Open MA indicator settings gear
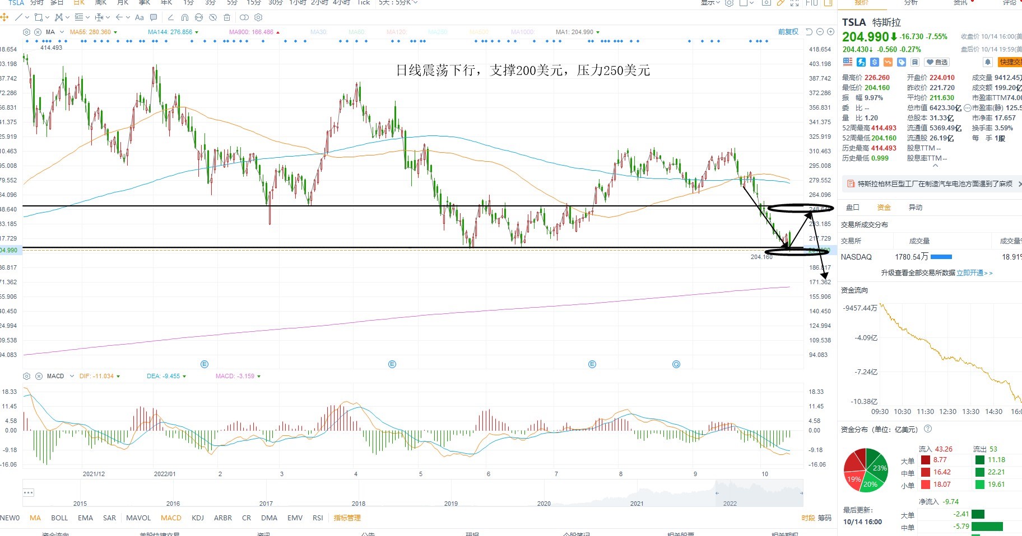 coord(26,32)
